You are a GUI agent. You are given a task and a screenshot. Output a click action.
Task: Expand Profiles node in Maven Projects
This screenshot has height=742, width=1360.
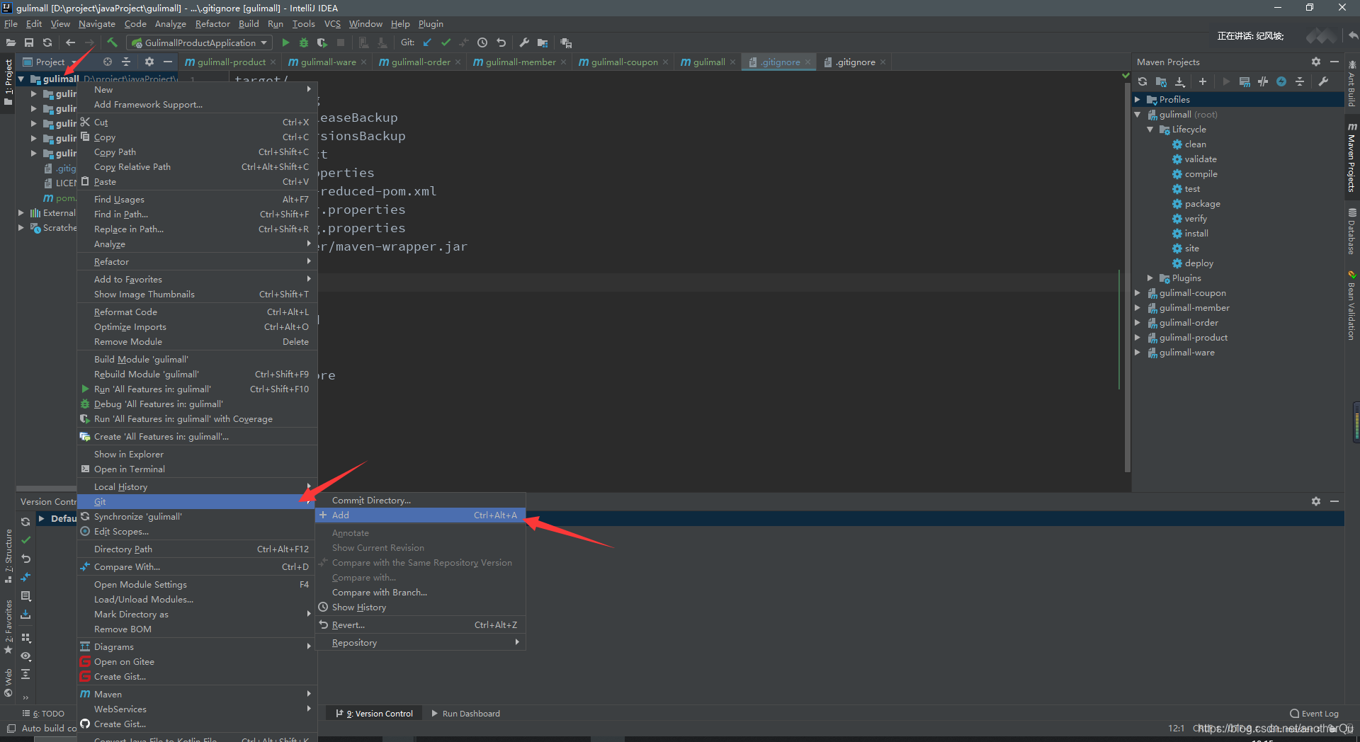coord(1138,100)
